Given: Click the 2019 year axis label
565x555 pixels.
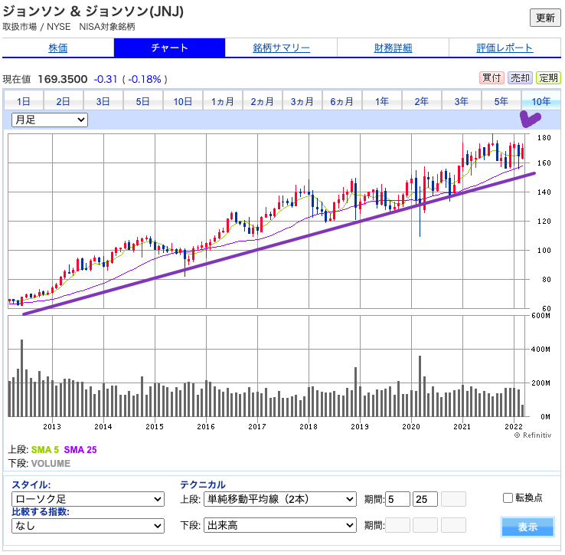Looking at the screenshot, I should 360,426.
